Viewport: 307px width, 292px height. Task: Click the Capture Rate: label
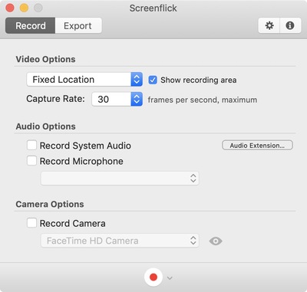point(55,99)
